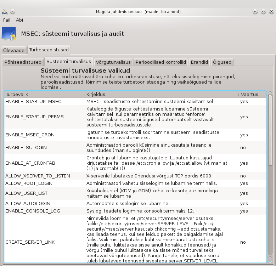Select the ENABLE_CONSOLE_LOG option
The image size is (276, 266).
135,211
